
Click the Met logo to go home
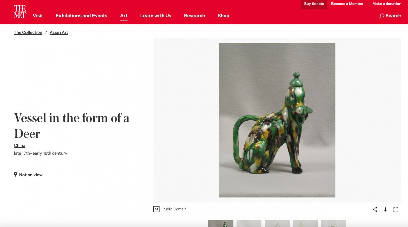pos(20,12)
